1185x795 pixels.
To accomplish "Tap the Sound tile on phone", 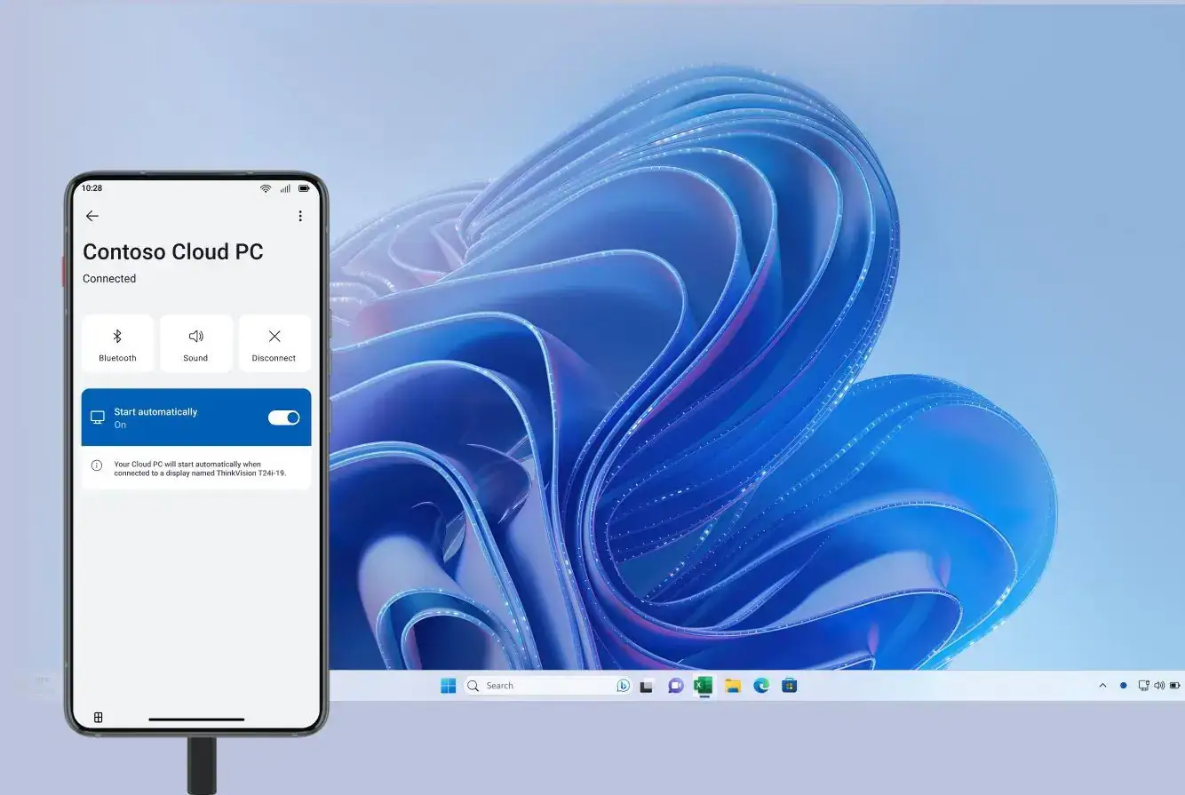I will pyautogui.click(x=195, y=344).
